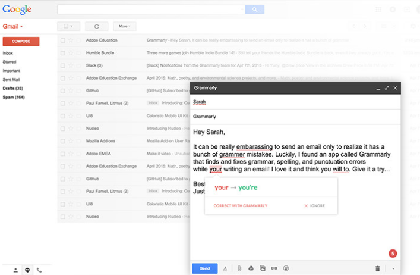Open the Hangouts chat bubble icon
The width and height of the screenshot is (420, 275).
coord(27,270)
